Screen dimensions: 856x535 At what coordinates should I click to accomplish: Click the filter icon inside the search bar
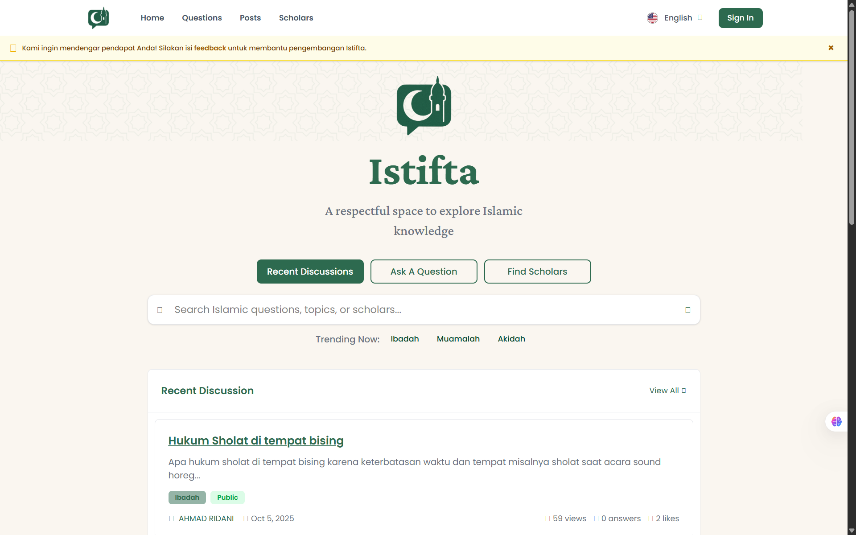point(688,309)
